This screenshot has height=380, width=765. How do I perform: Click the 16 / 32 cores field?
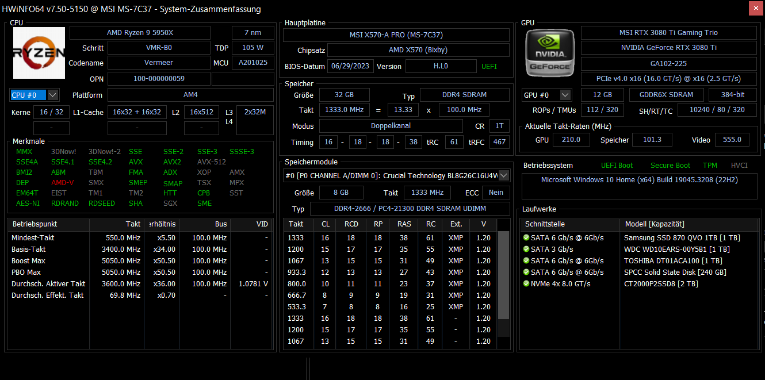point(52,112)
